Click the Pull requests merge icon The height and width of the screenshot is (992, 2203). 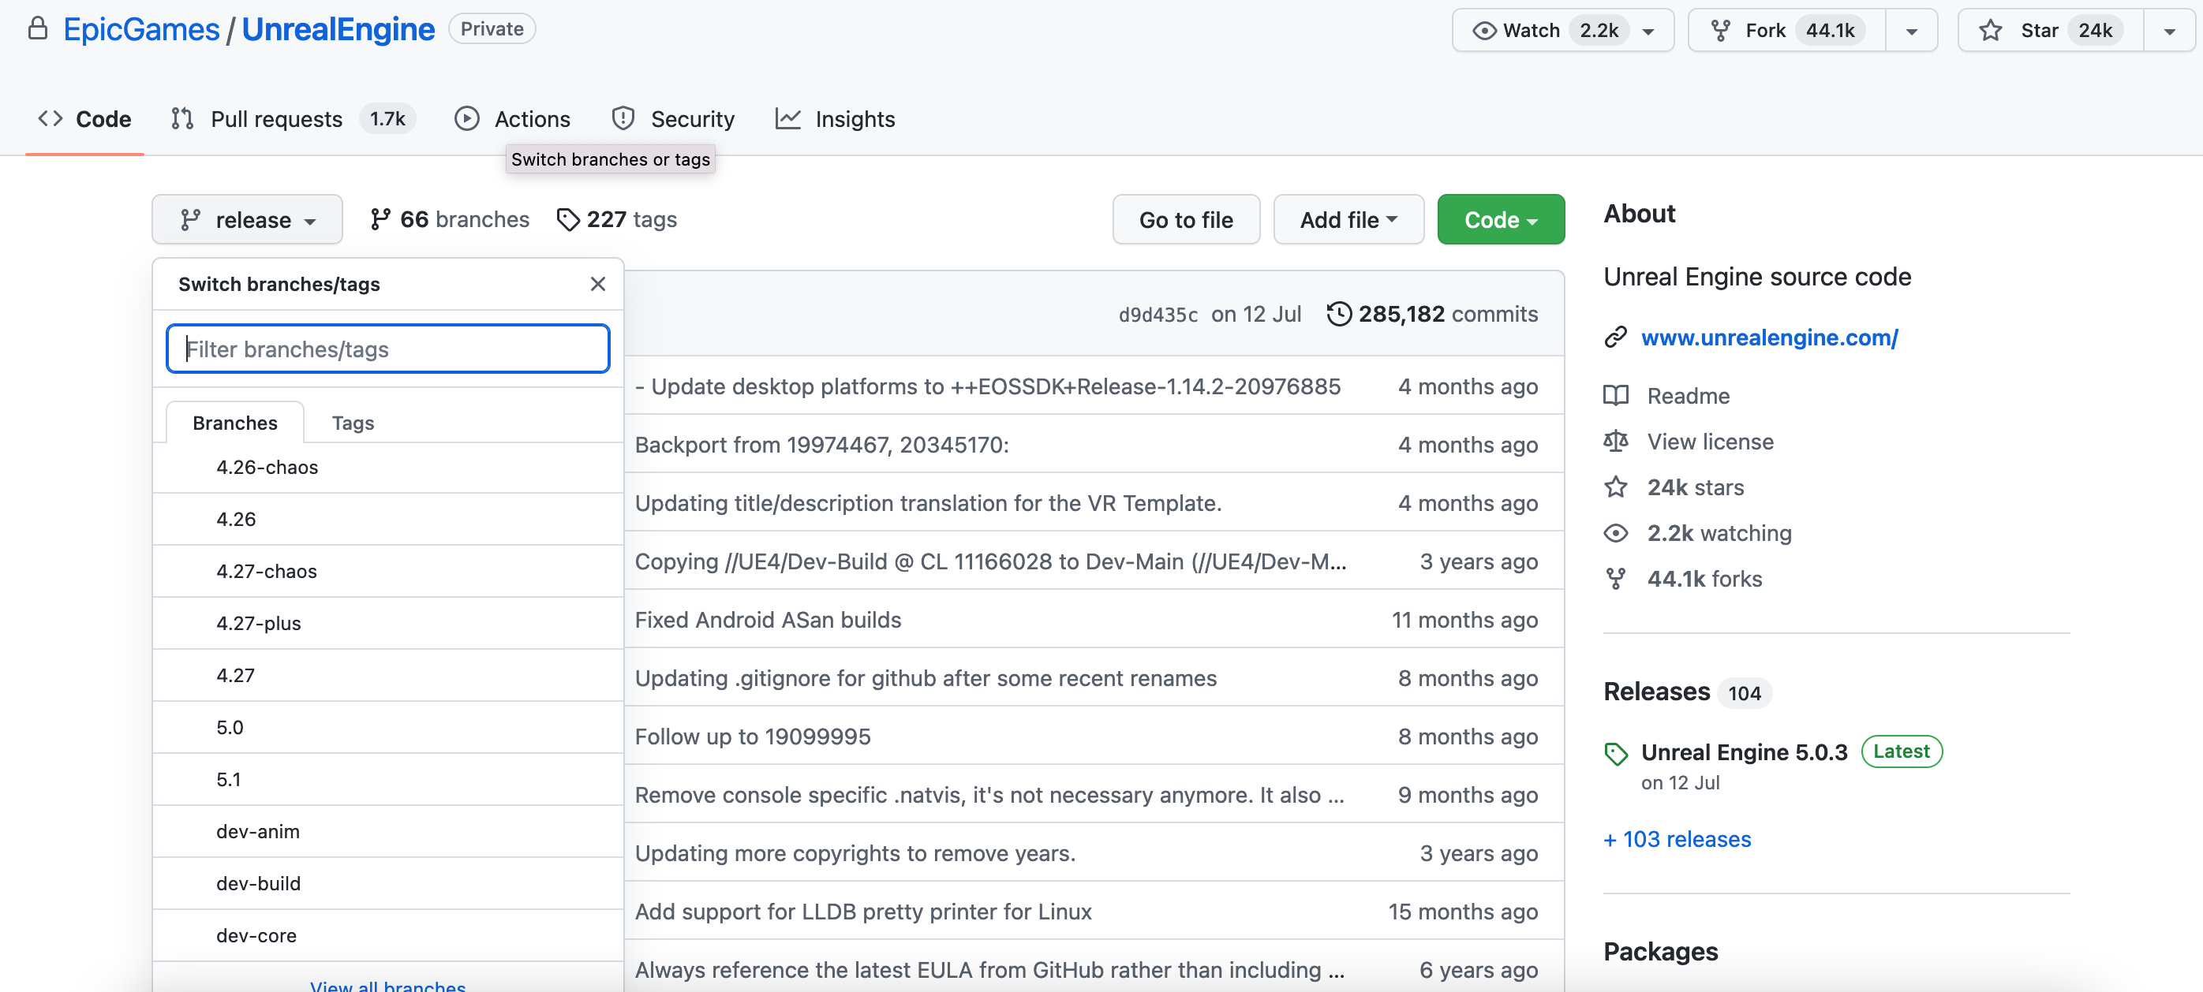182,119
